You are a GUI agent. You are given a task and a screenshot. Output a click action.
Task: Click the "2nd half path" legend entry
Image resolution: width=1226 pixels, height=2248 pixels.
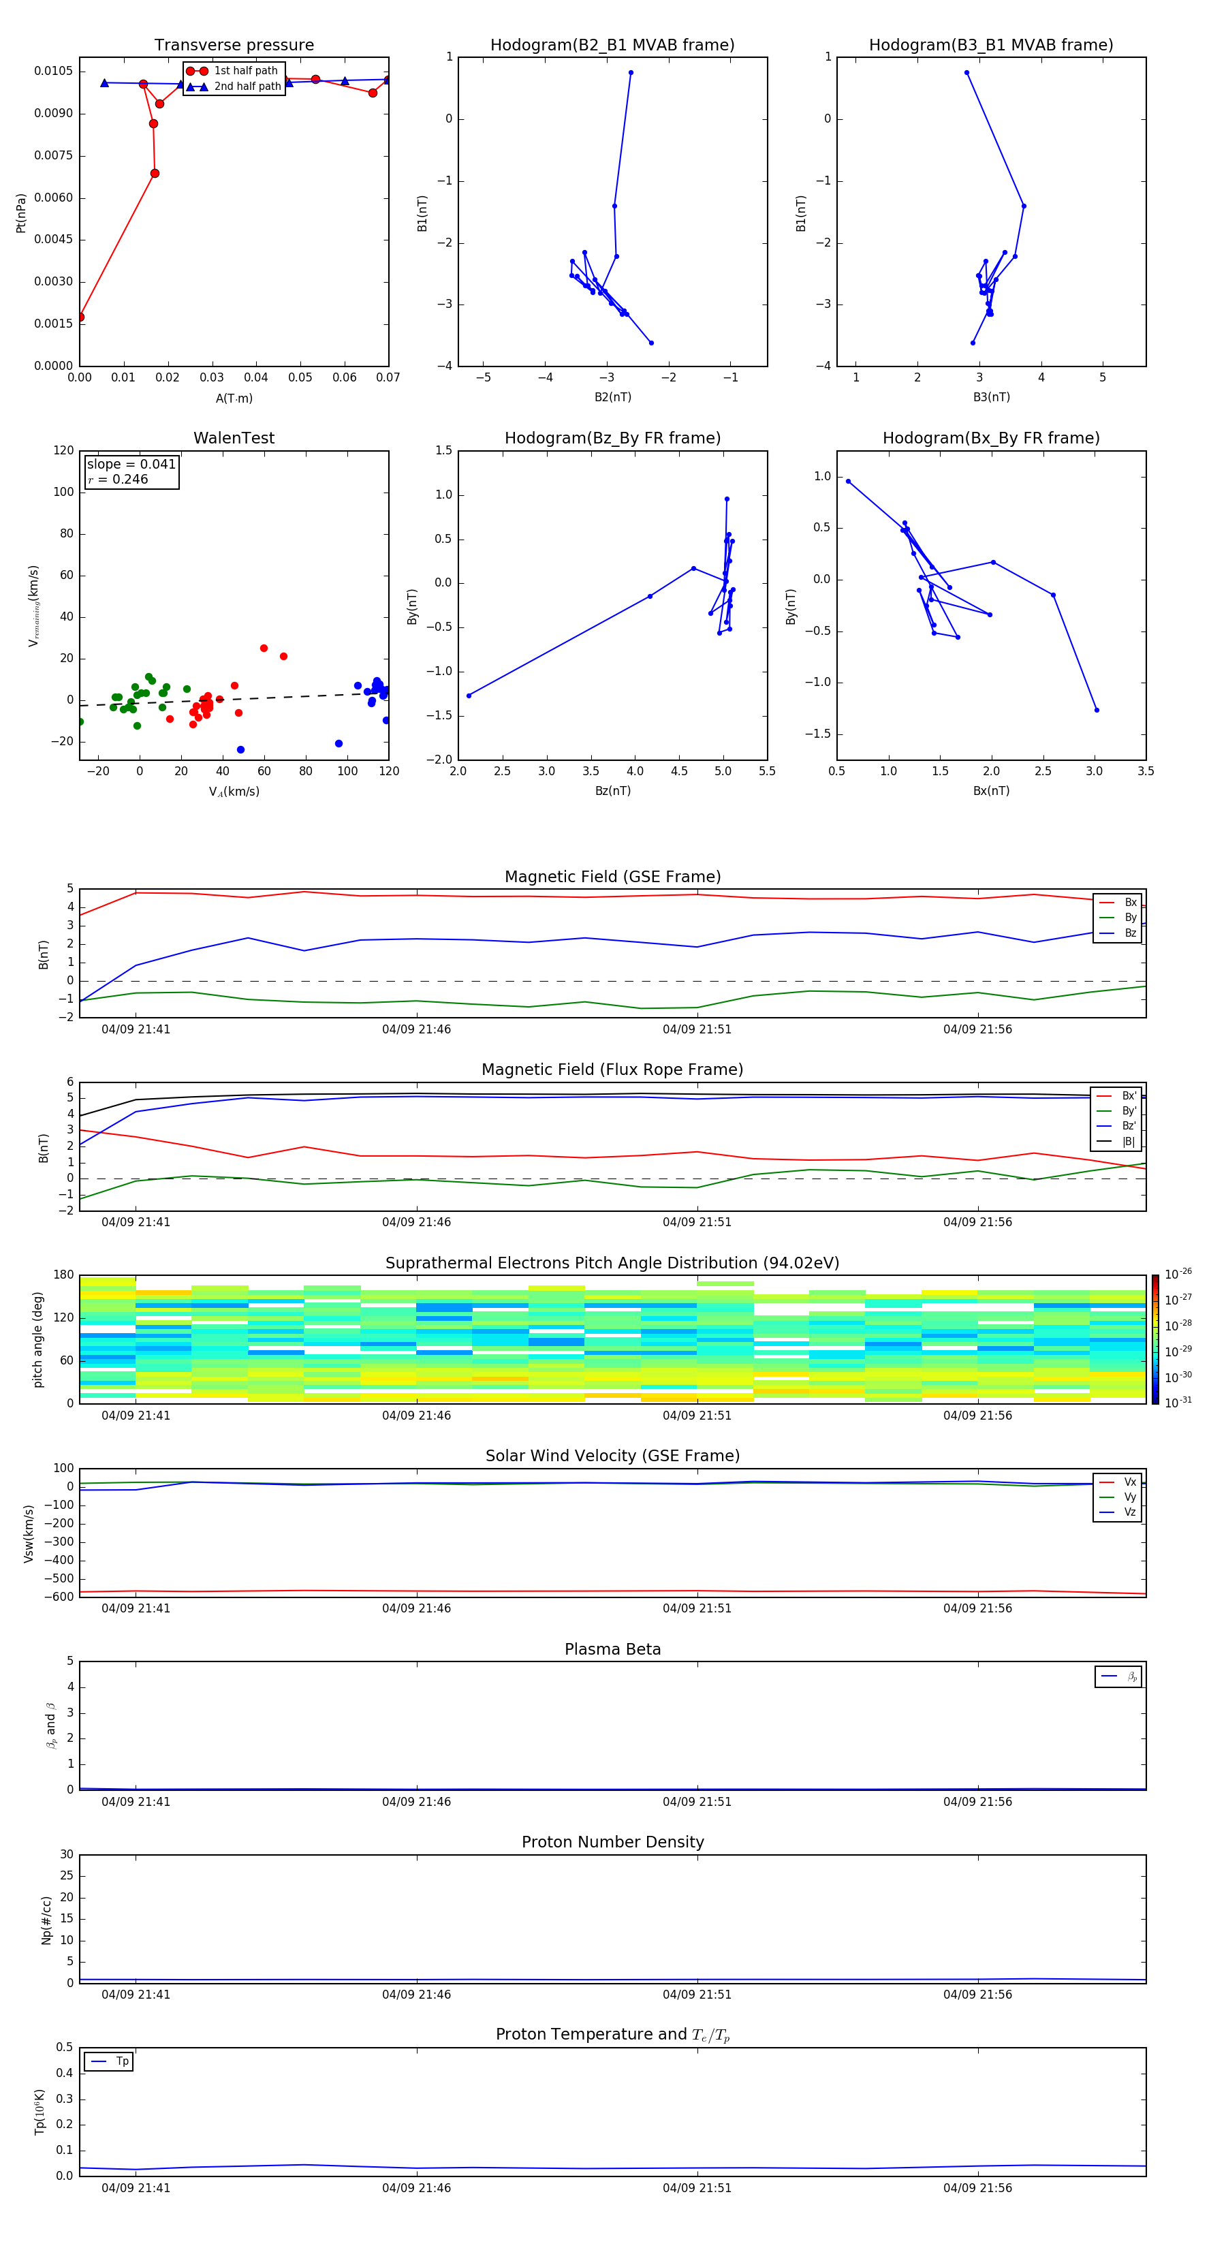click(x=233, y=87)
